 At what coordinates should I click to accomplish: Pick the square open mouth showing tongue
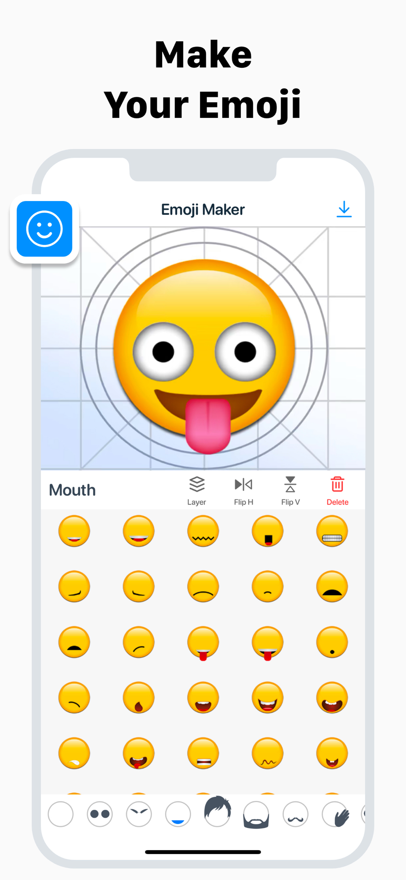(x=268, y=531)
